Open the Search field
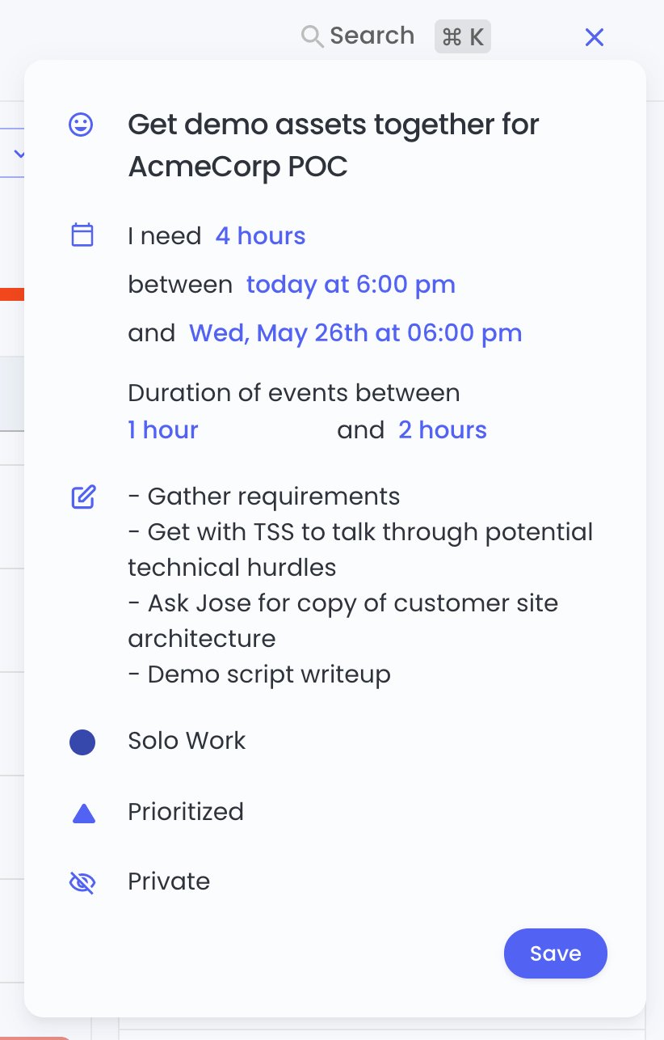664x1040 pixels. 372,36
